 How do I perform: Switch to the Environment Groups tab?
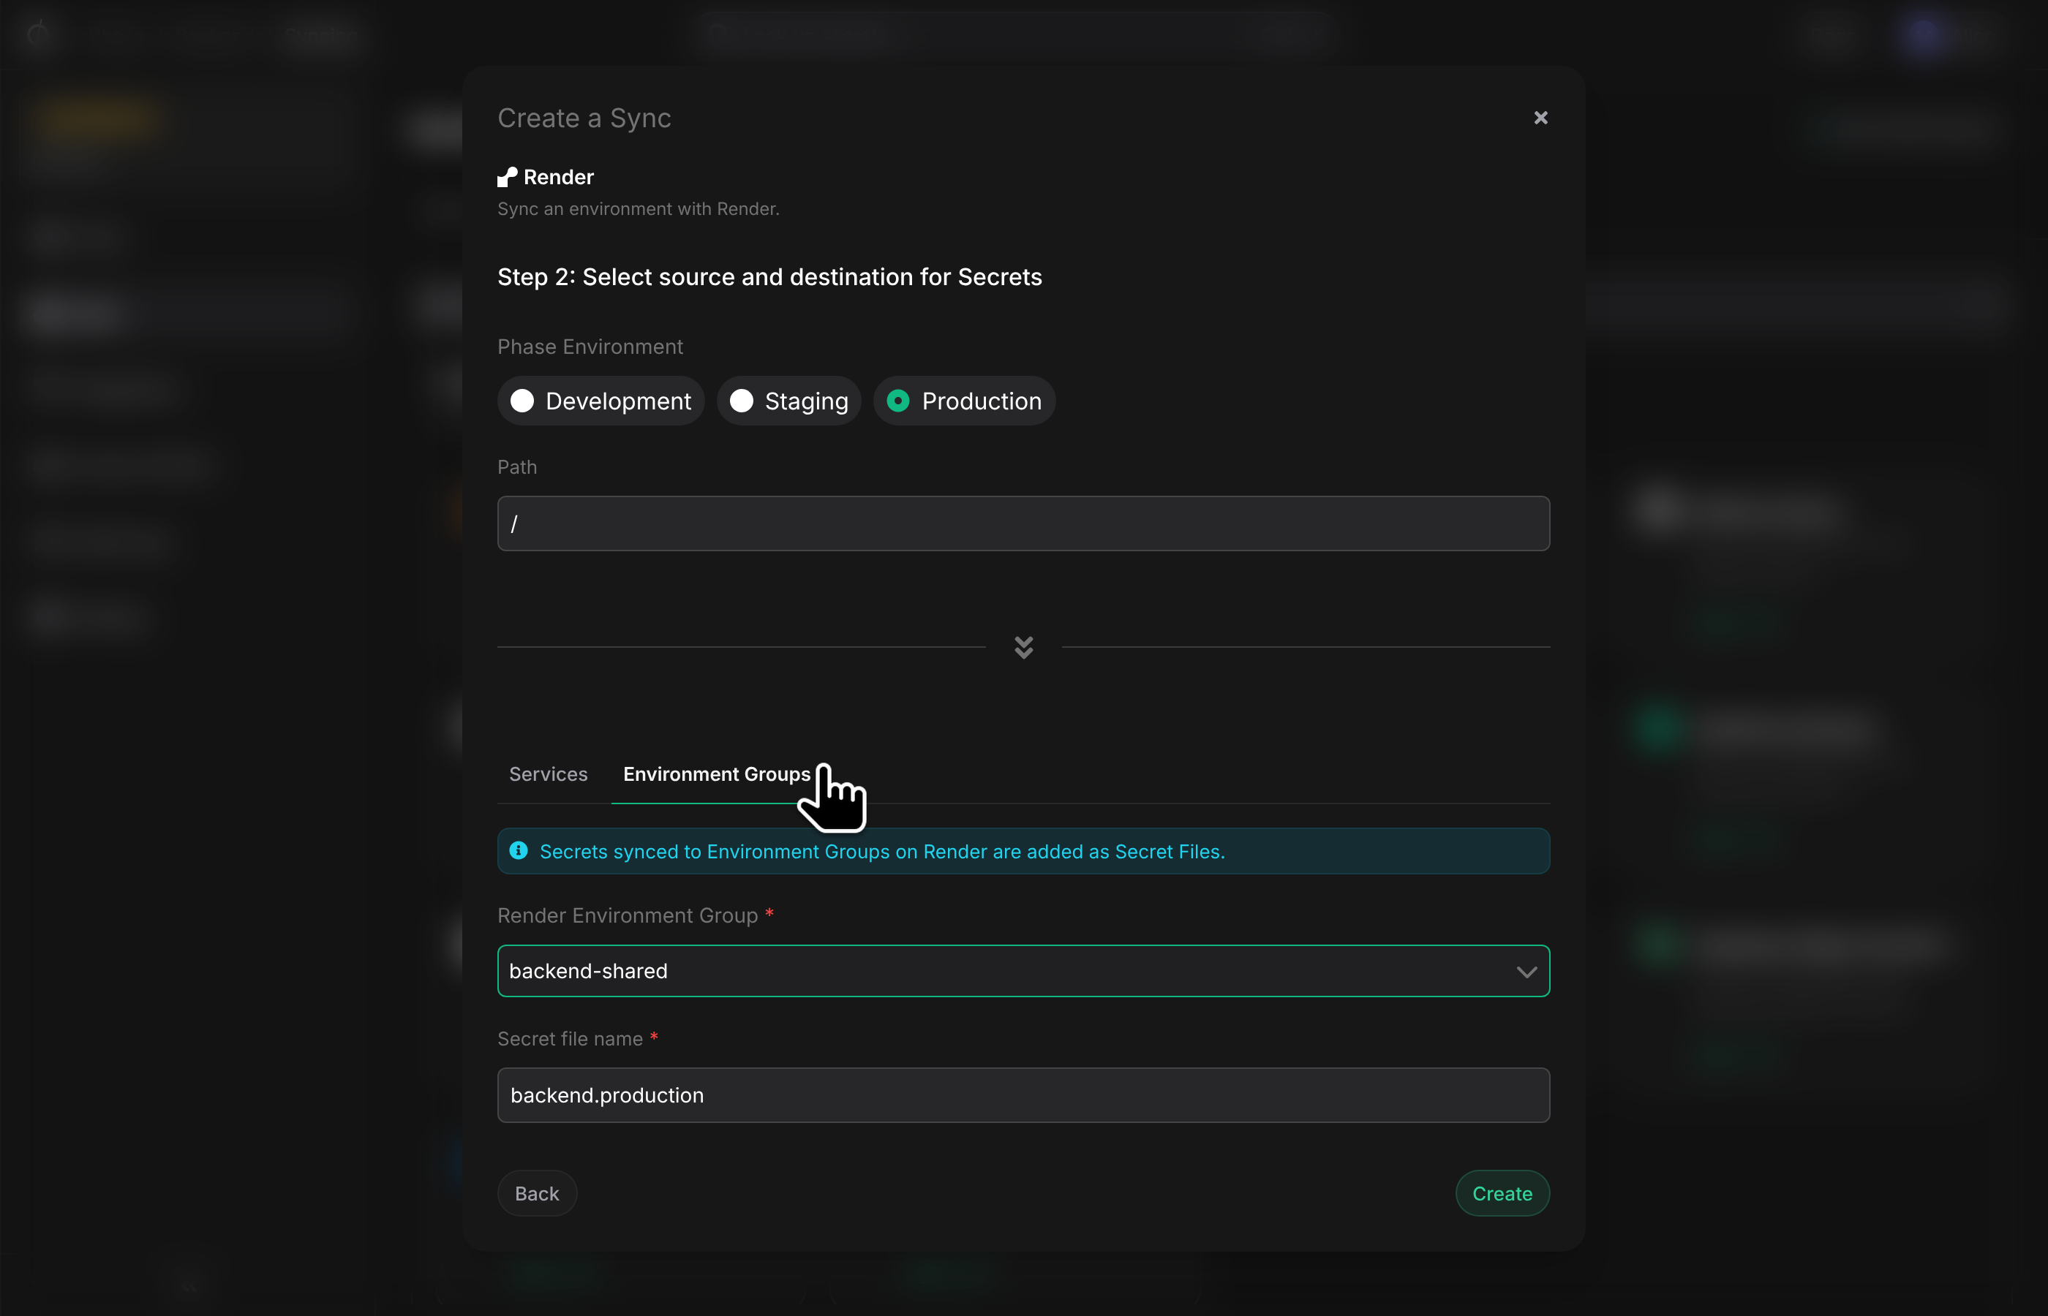[x=716, y=774]
